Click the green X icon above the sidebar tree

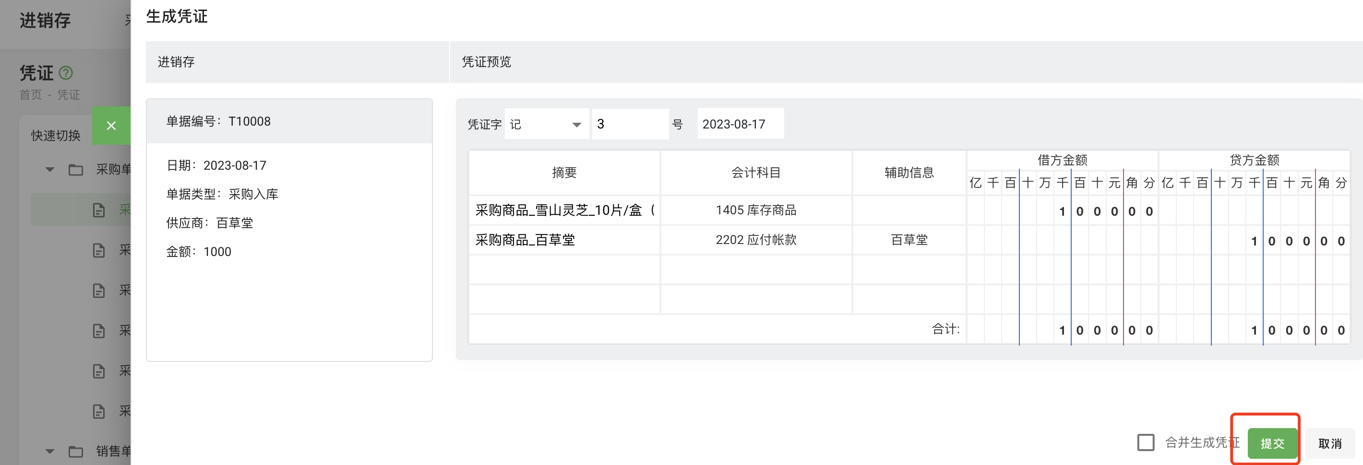click(112, 126)
